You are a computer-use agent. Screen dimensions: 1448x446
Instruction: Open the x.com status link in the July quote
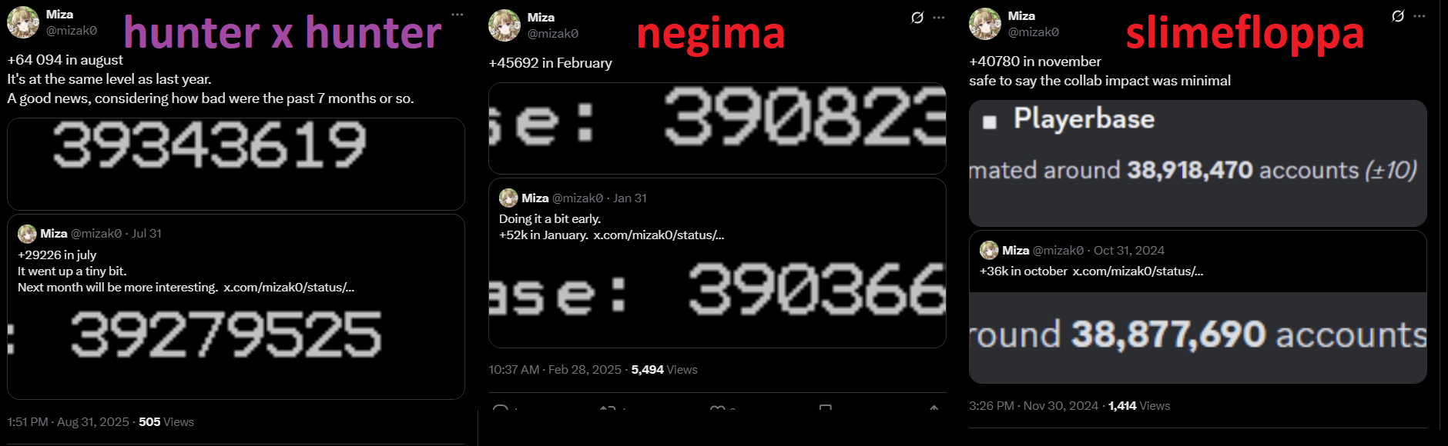289,288
